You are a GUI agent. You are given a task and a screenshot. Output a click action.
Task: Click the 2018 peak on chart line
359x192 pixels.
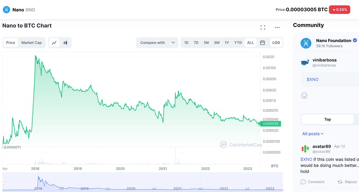click(x=36, y=56)
